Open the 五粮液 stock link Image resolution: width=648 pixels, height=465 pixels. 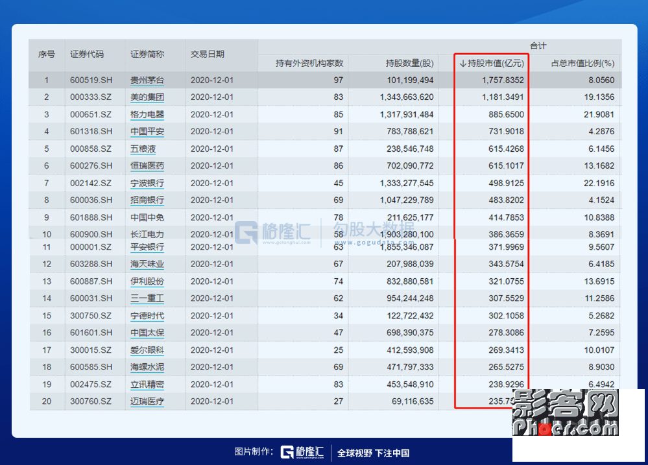click(x=143, y=149)
